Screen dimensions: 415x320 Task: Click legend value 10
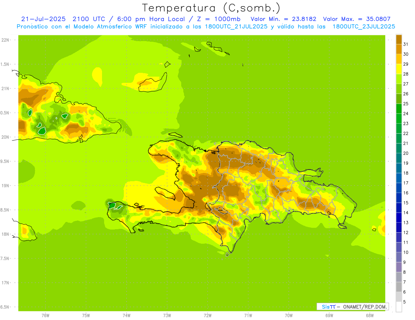pyautogui.click(x=406, y=252)
